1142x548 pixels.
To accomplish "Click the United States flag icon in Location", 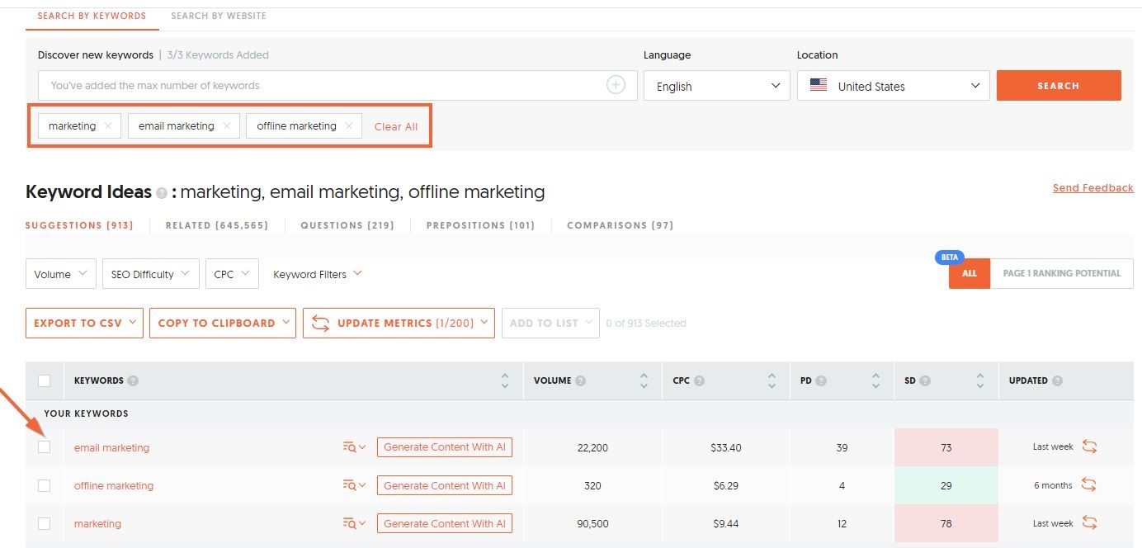I will tap(819, 84).
